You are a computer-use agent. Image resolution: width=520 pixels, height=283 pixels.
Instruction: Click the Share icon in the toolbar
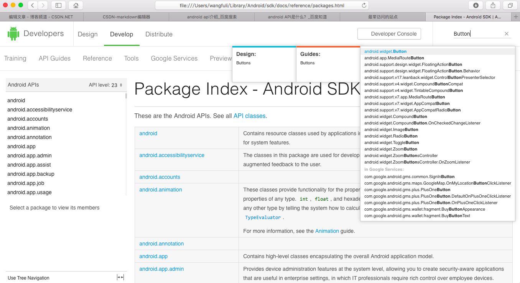click(493, 5)
